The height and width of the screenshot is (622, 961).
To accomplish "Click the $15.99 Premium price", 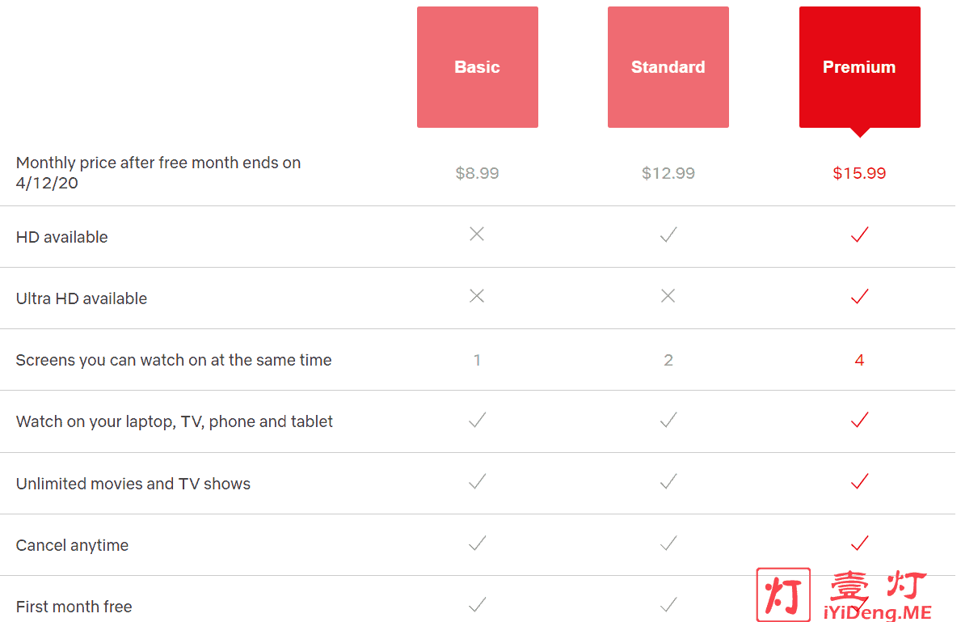I will coord(859,173).
